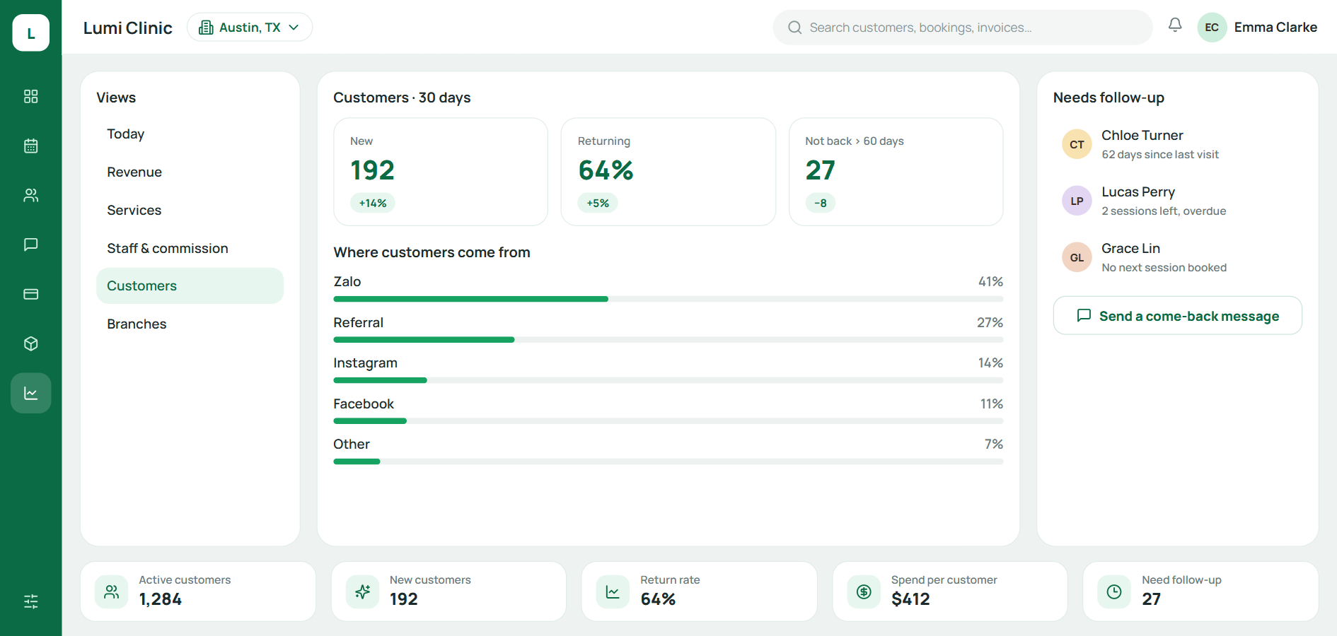Screen dimensions: 1337x636
Task: Click the Returning 64% card
Action: pos(668,172)
